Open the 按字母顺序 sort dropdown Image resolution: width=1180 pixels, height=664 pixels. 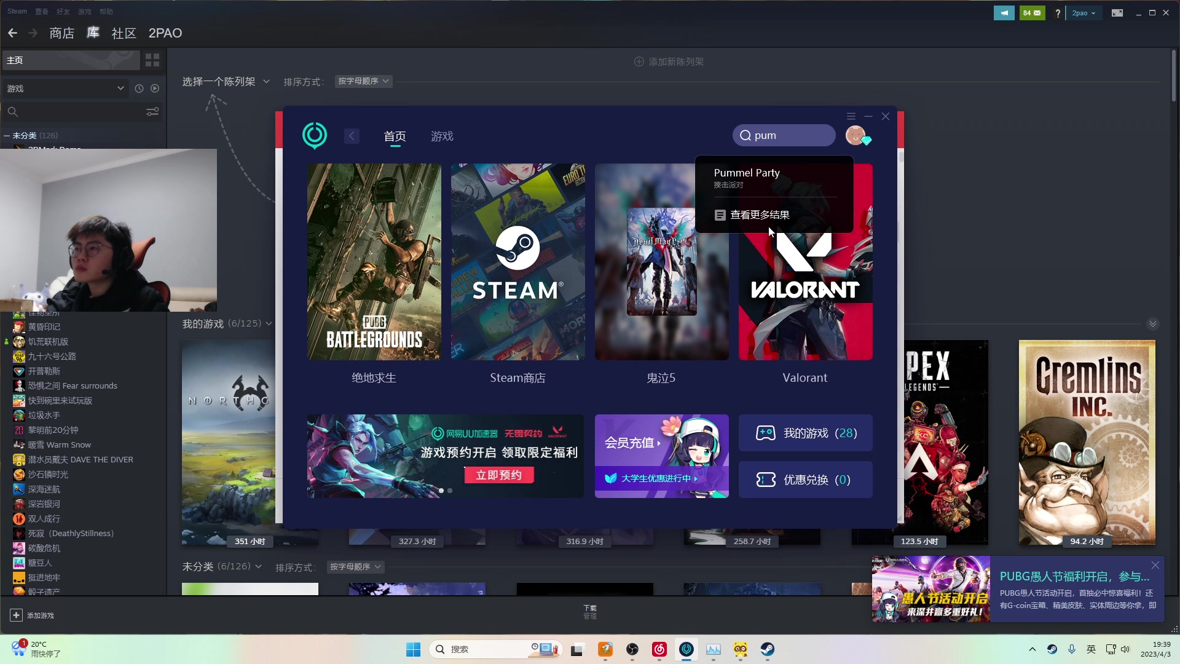point(363,81)
